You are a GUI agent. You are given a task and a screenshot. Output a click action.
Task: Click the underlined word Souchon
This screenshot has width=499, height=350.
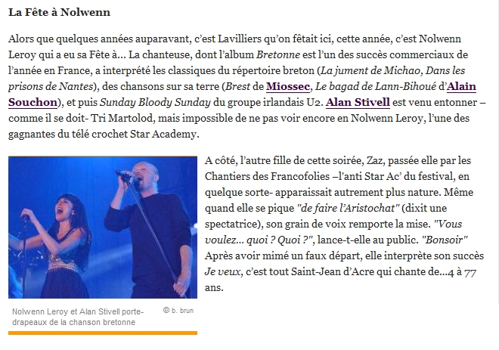[33, 103]
